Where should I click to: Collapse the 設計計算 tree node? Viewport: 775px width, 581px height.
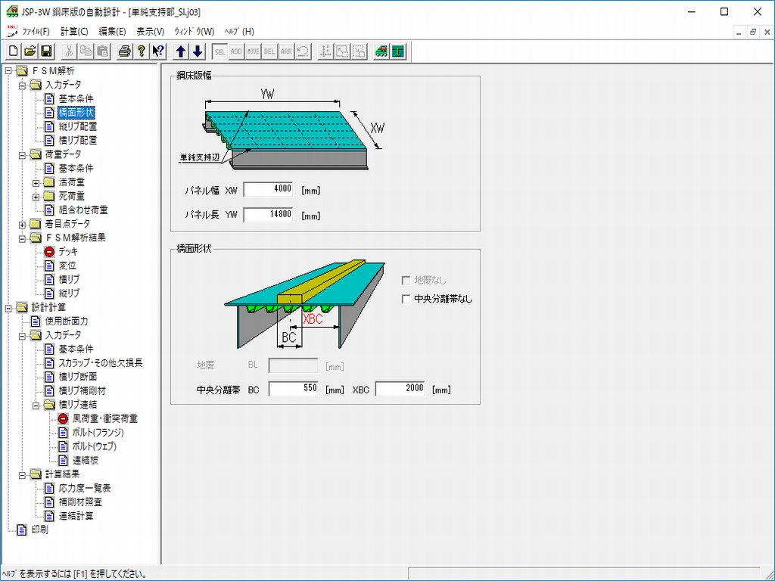tap(8, 307)
